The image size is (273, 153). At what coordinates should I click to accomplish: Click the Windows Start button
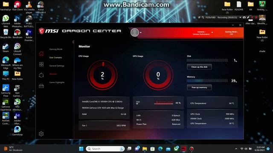81,149
